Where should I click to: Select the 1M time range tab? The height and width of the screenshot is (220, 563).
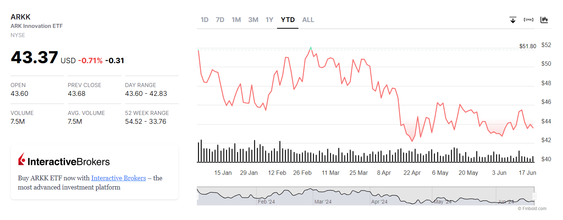(x=236, y=20)
